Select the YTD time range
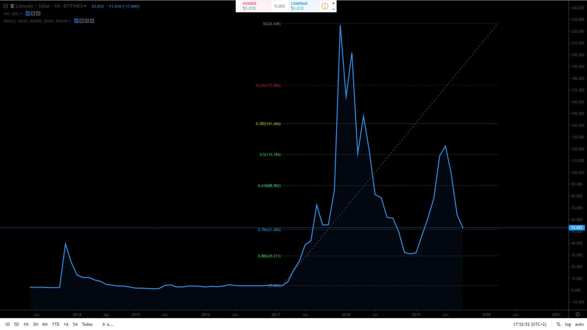 [x=56, y=324]
